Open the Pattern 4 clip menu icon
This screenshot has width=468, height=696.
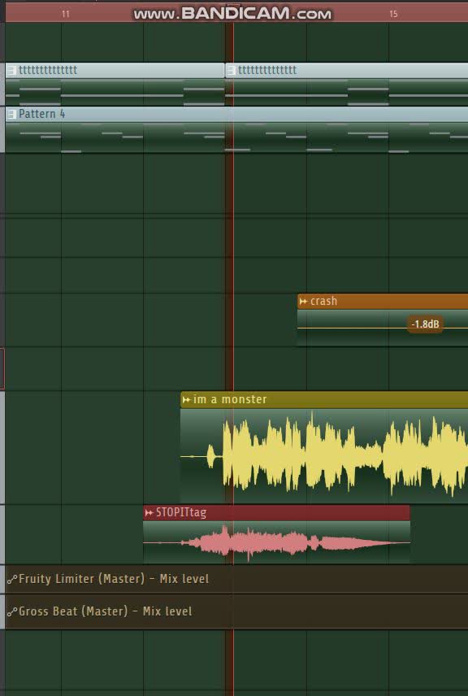tap(11, 114)
